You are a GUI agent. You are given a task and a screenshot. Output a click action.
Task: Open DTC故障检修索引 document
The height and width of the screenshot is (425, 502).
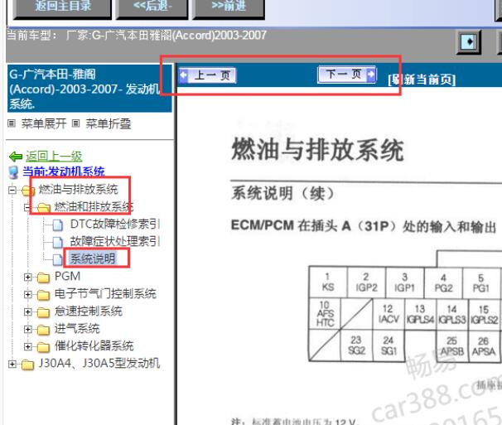(x=115, y=224)
